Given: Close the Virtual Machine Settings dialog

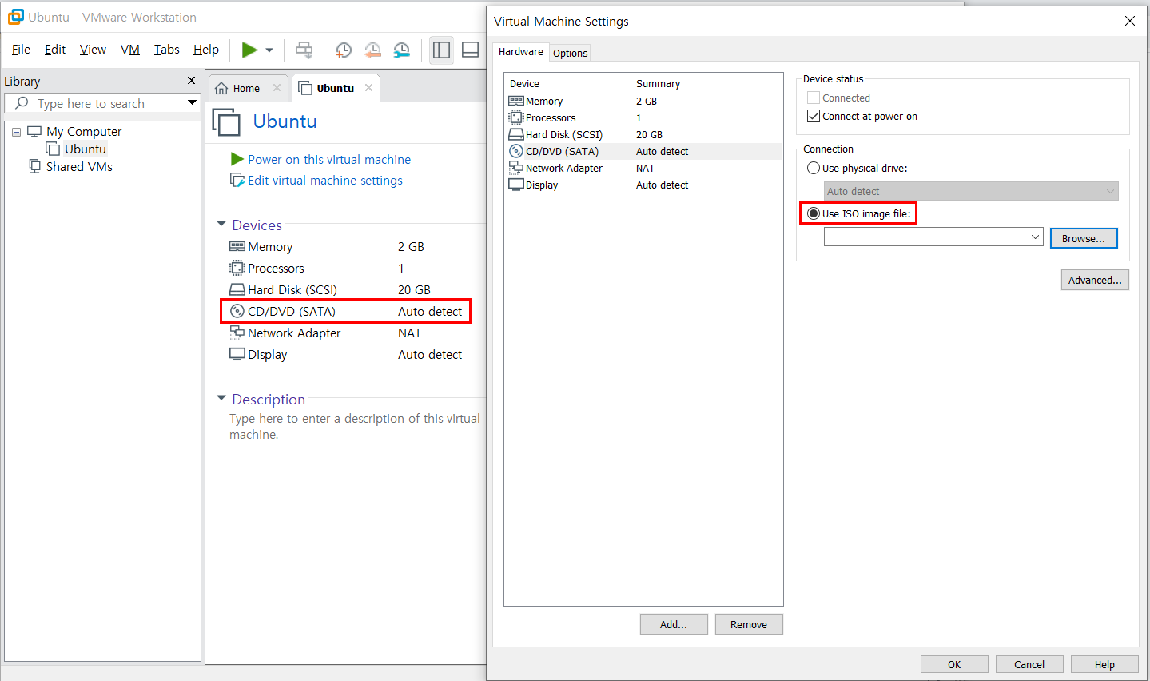Looking at the screenshot, I should [x=1130, y=21].
